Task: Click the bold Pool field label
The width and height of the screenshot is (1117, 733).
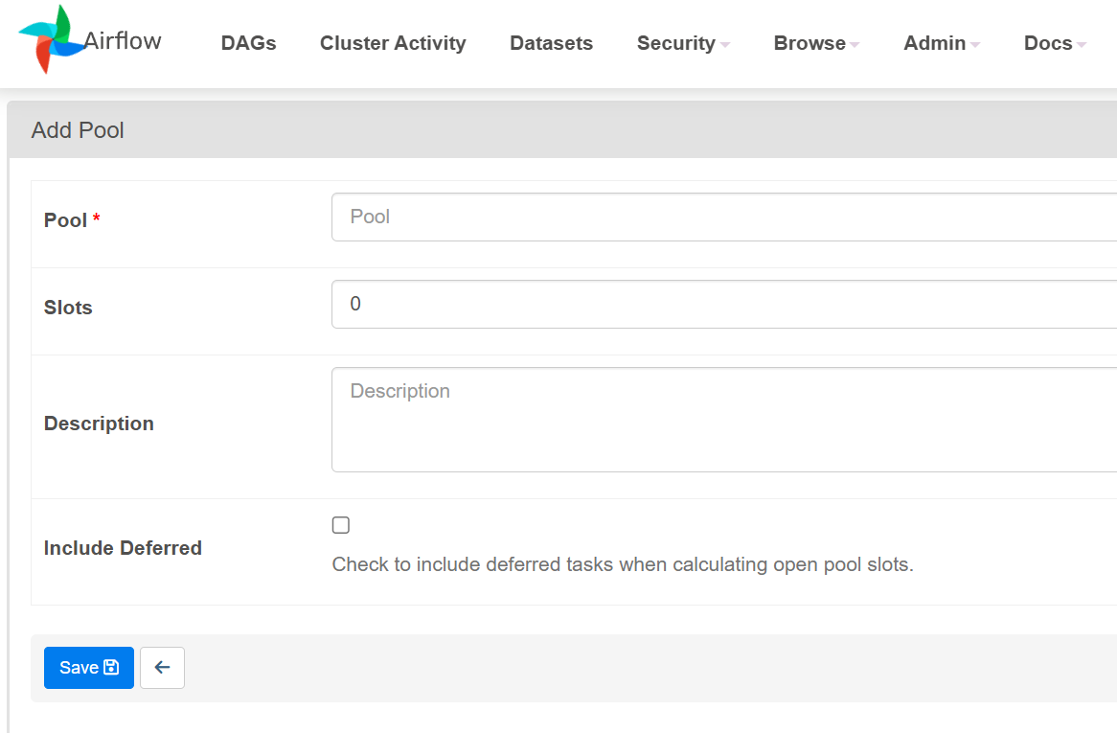Action: click(x=65, y=220)
